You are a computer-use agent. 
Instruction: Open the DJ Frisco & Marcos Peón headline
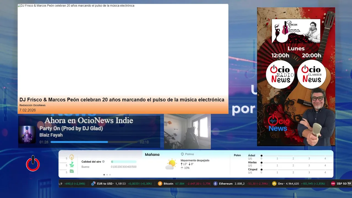[122, 100]
